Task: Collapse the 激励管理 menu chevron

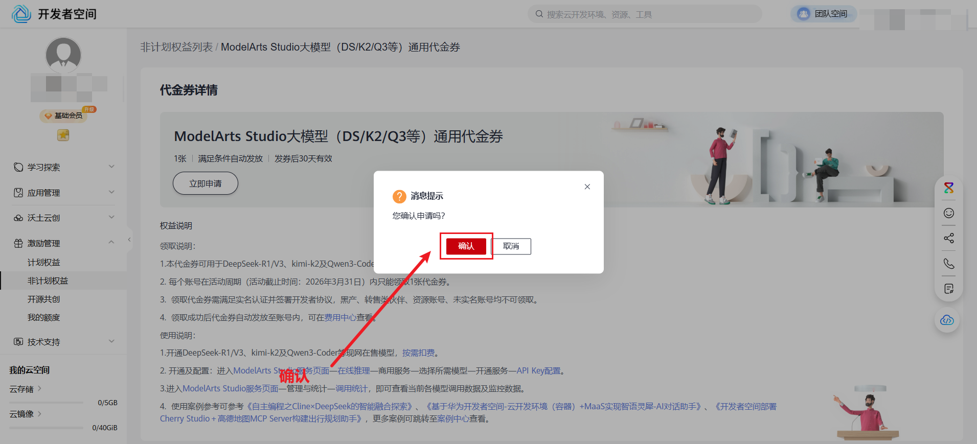Action: [111, 242]
